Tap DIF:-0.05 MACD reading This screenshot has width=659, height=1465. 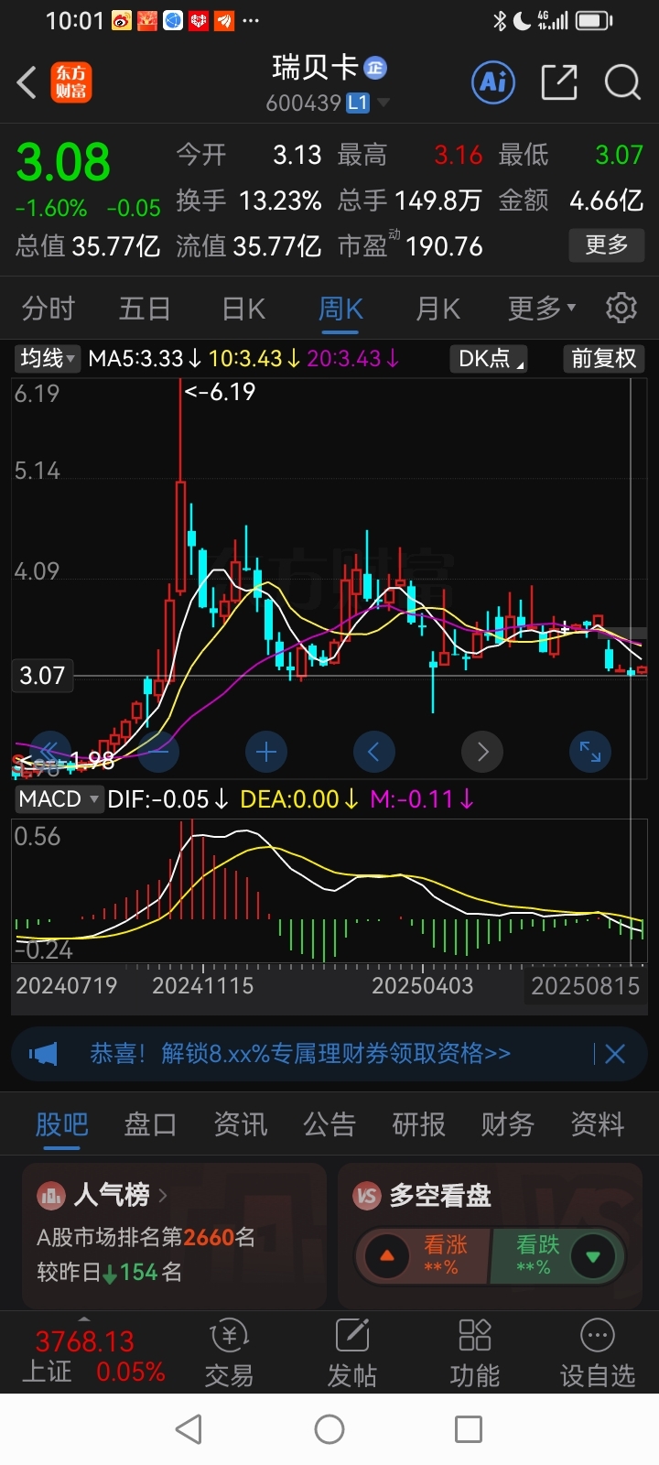(167, 799)
